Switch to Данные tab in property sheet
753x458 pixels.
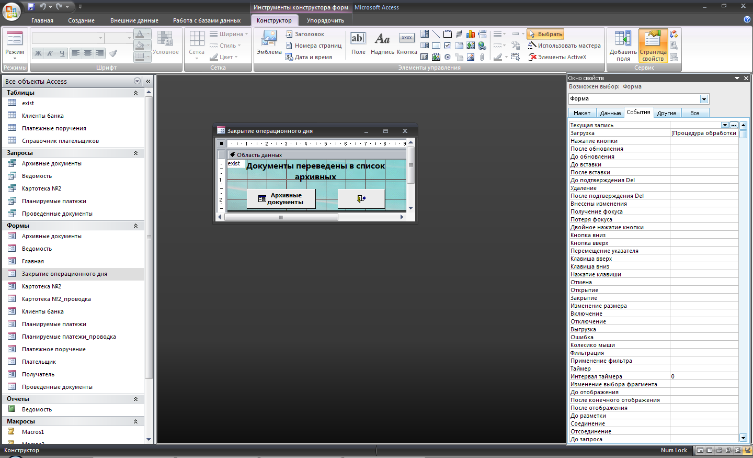coord(610,113)
